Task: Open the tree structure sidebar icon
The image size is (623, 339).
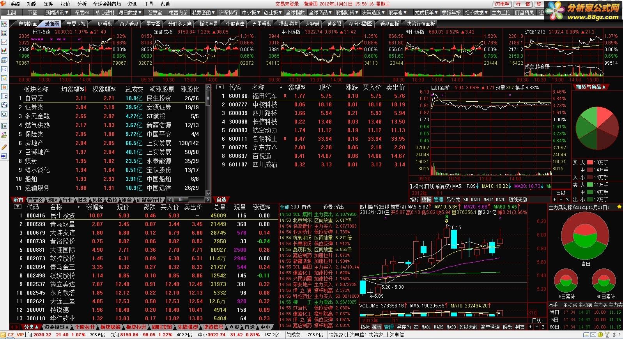Action: pos(4,78)
